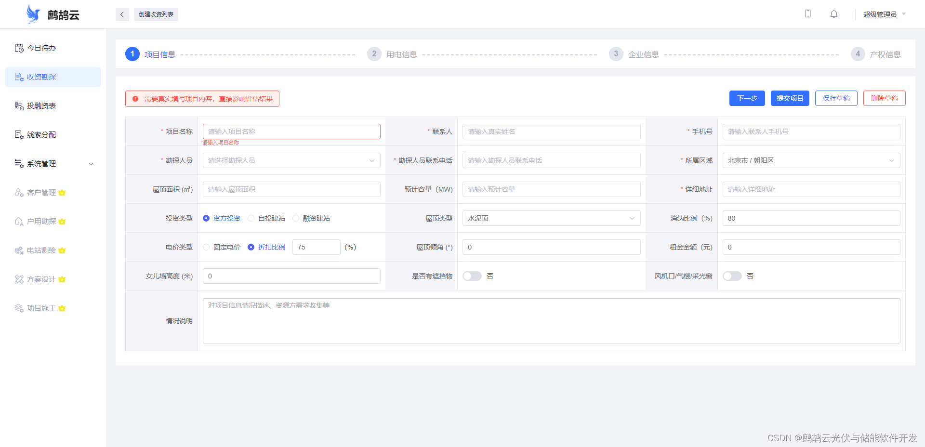This screenshot has width=925, height=447.
Task: Click the 鹧鸪云 bird logo
Action: [33, 14]
